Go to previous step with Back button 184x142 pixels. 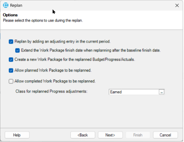point(83,135)
